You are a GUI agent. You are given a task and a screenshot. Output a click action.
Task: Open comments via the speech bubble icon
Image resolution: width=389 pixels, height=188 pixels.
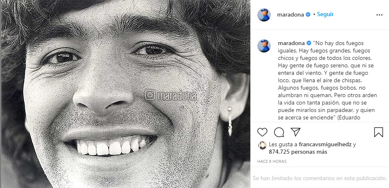279,132
